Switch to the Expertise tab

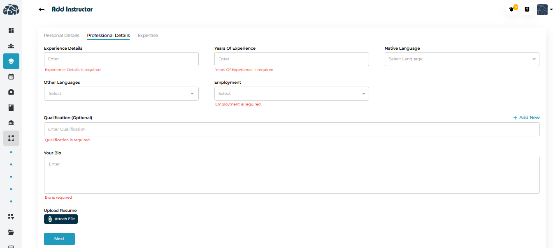(148, 35)
